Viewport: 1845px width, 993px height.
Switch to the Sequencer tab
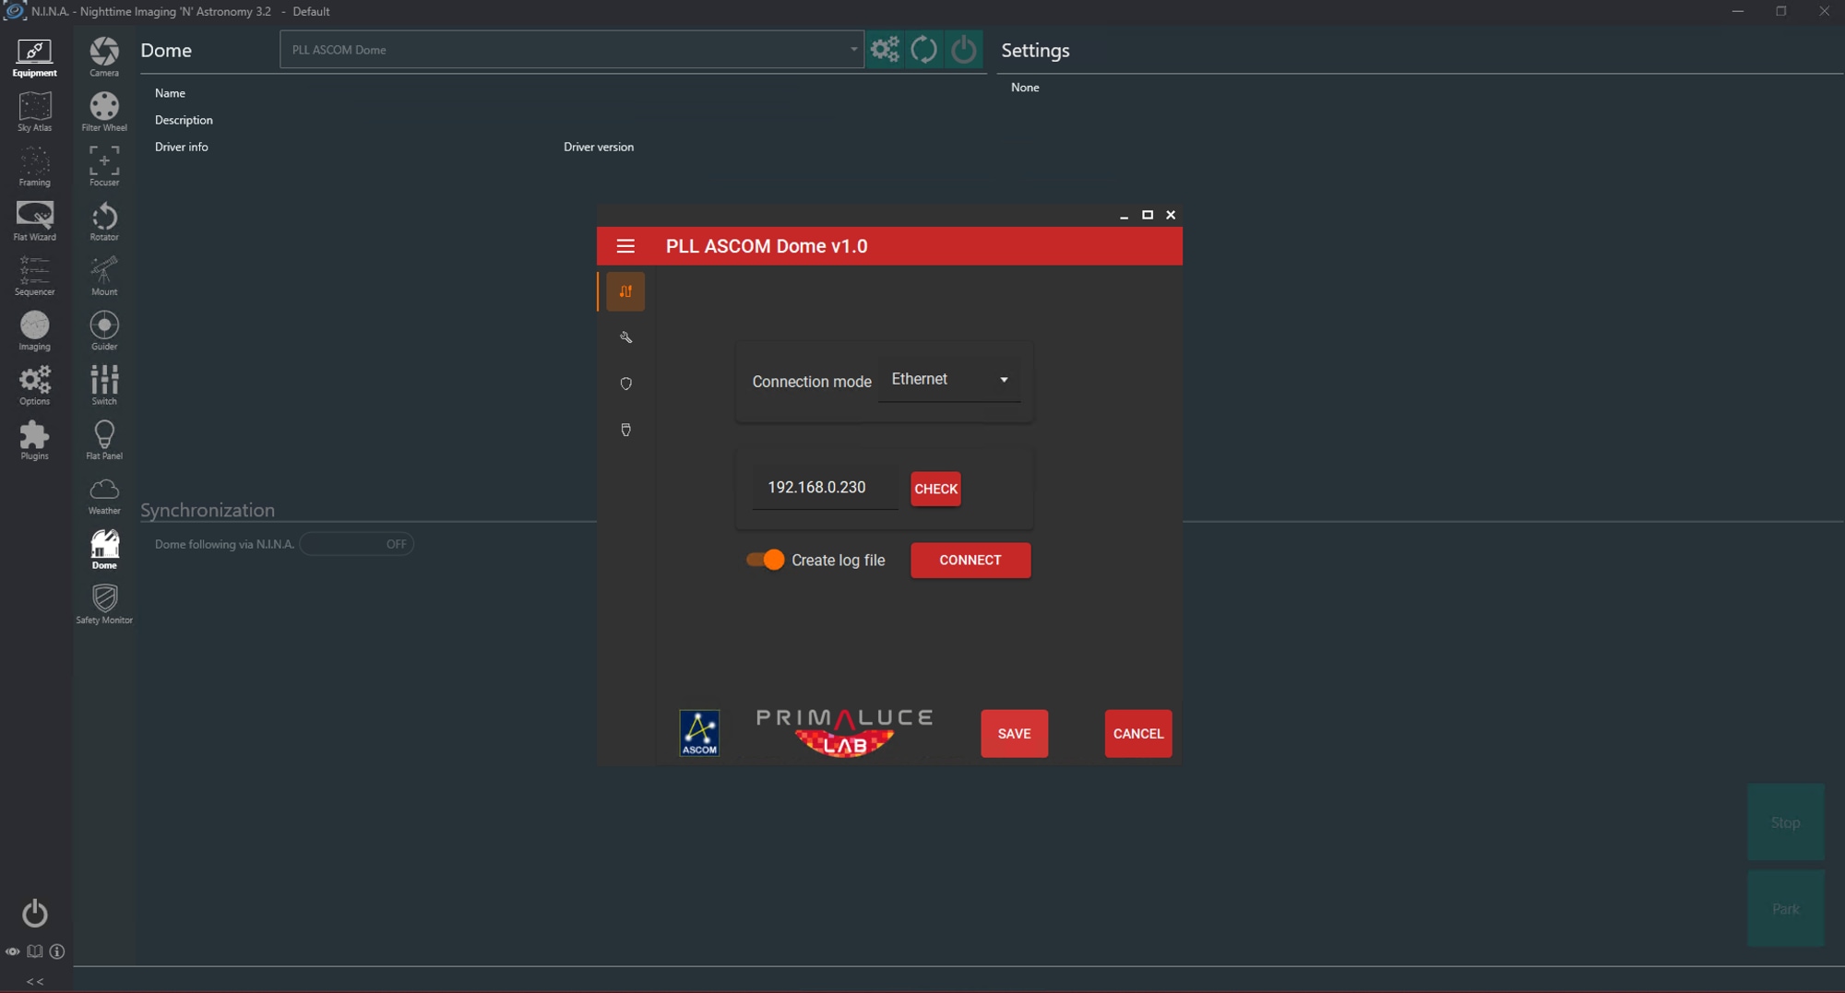click(34, 276)
